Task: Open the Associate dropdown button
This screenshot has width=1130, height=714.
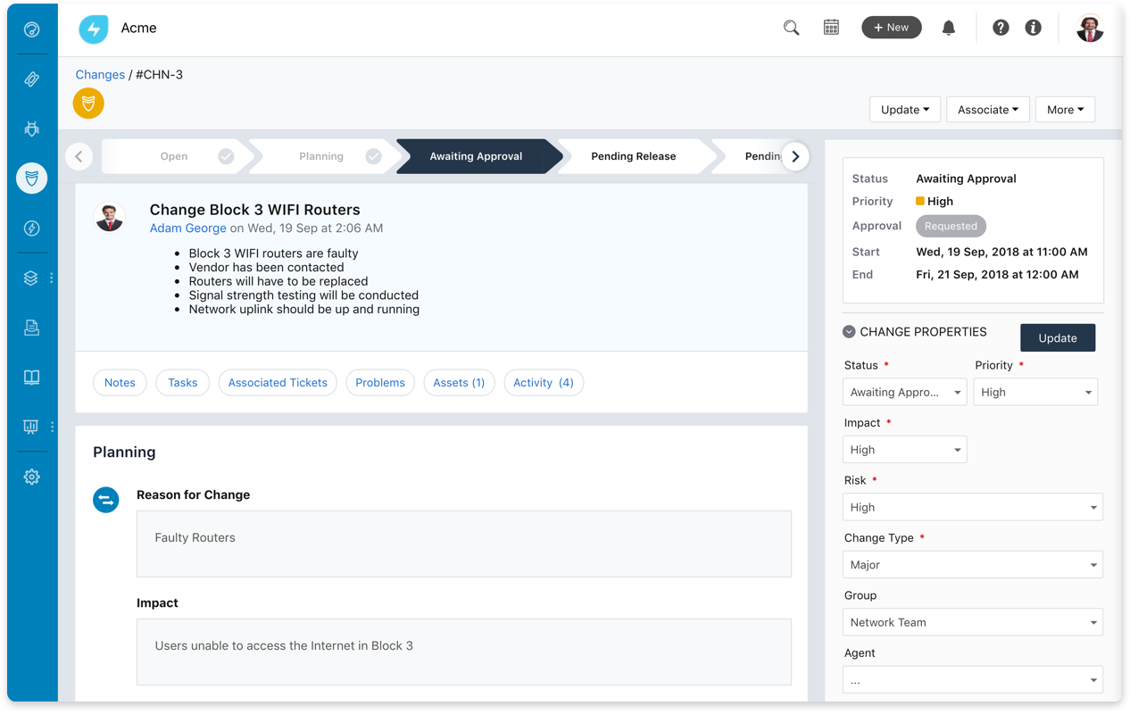Action: 987,110
